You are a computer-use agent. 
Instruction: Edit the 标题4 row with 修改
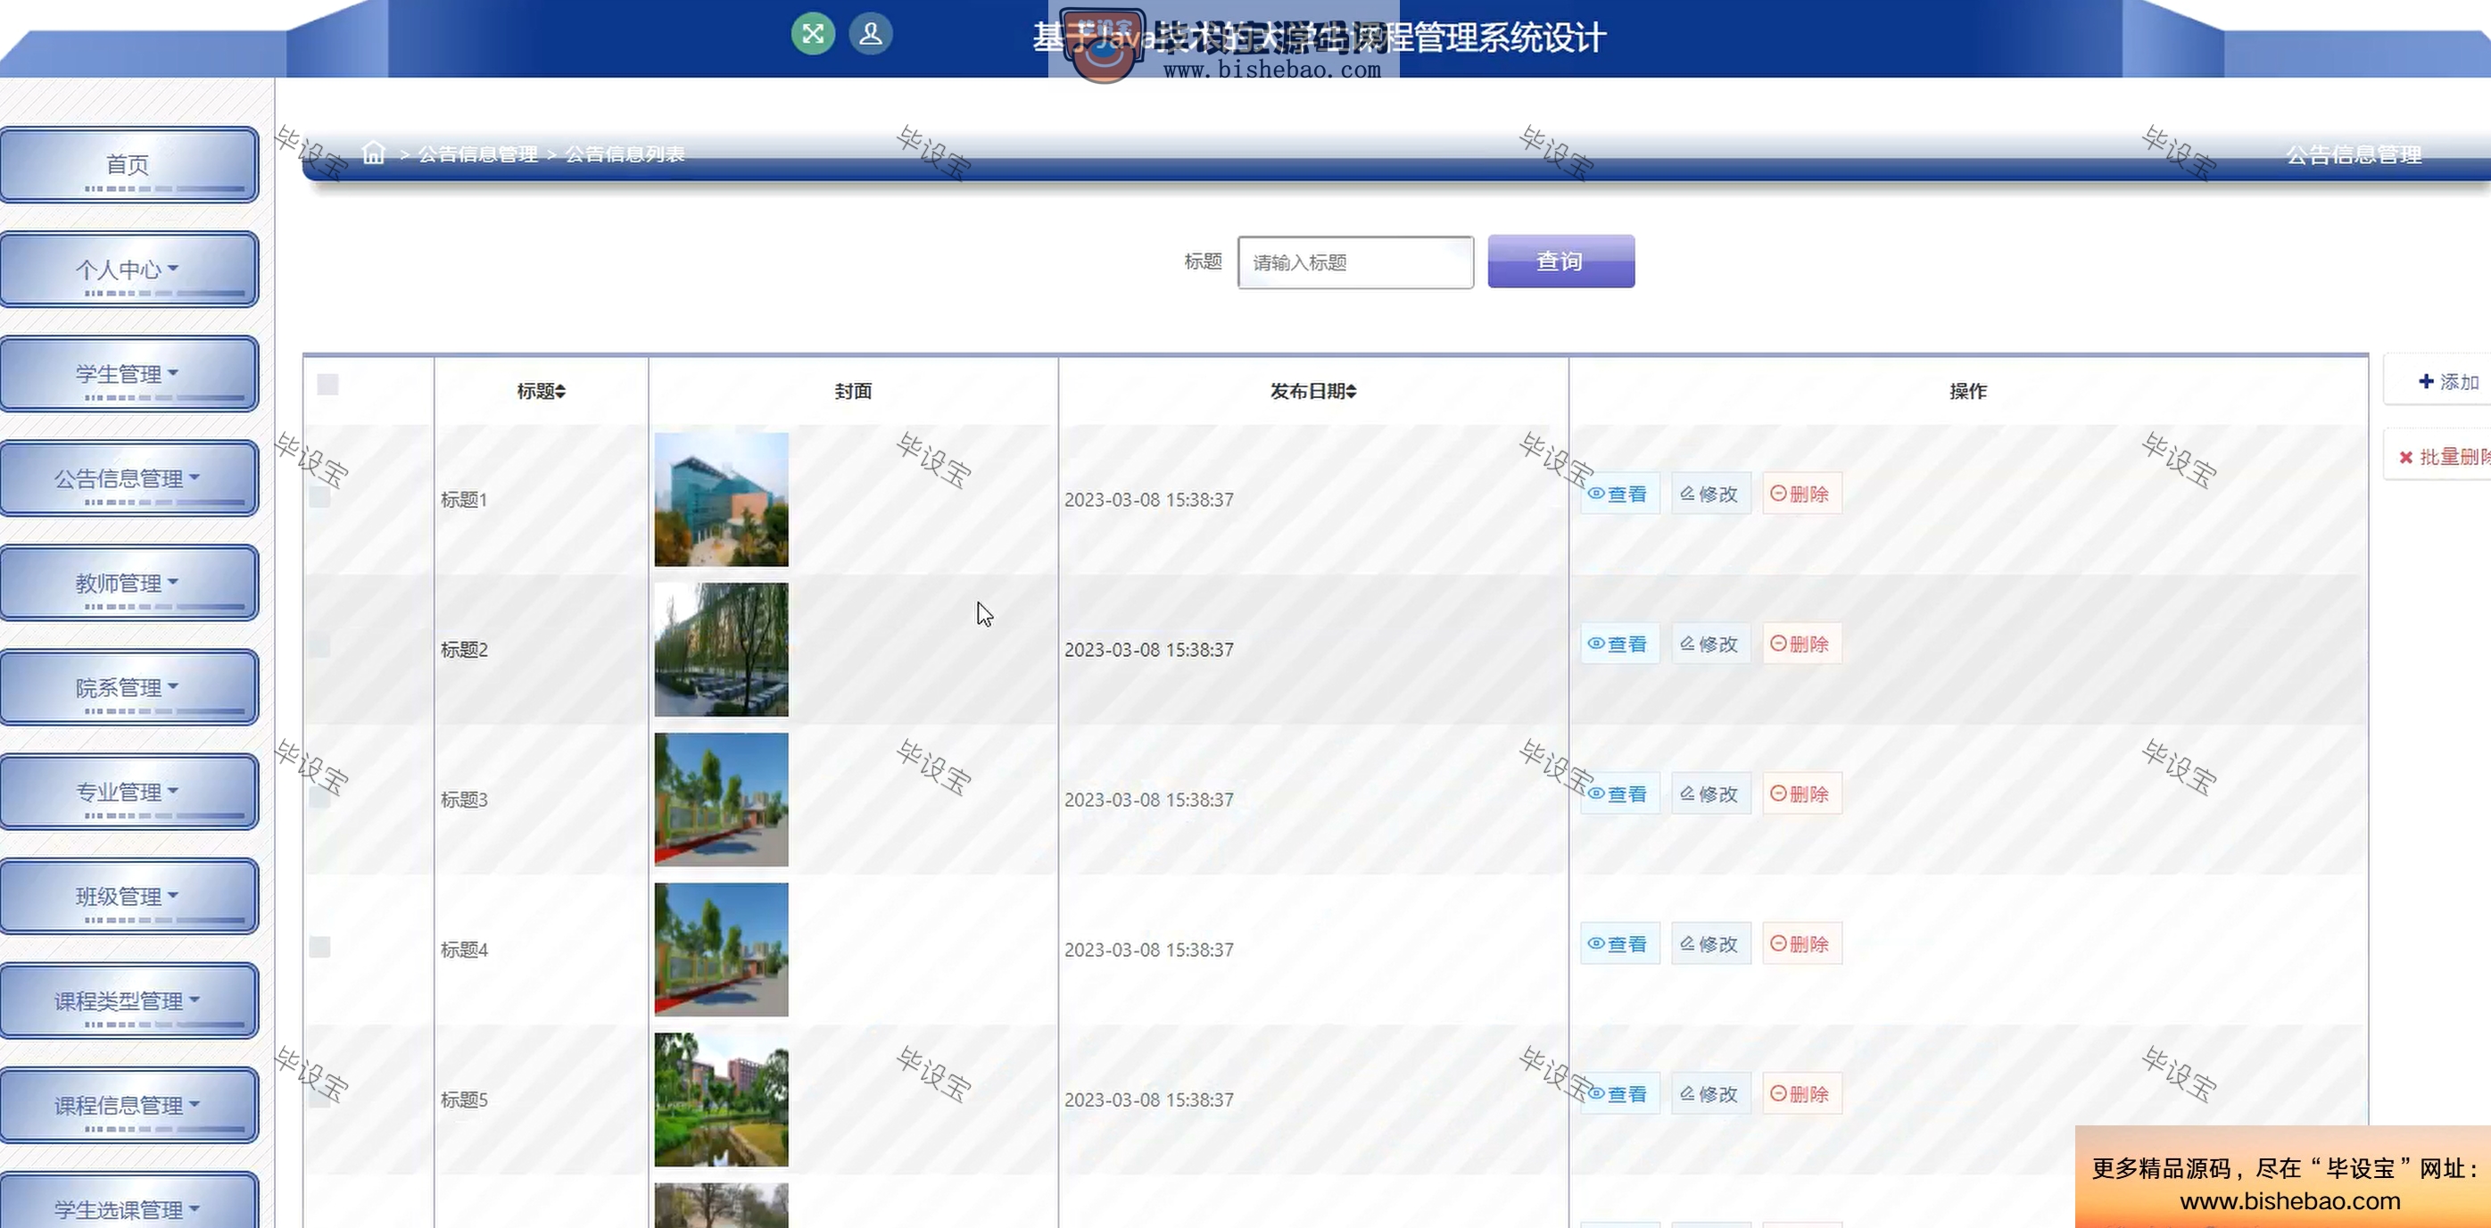(x=1709, y=943)
